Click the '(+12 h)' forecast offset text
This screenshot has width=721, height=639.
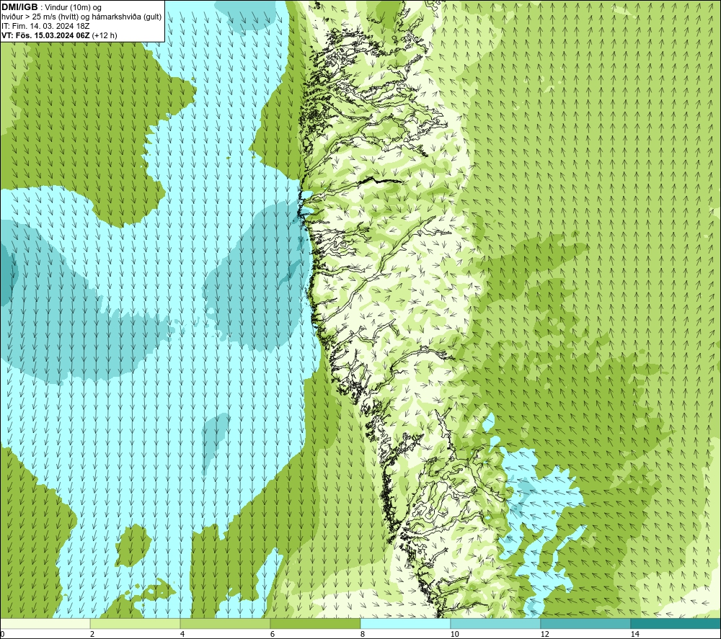pyautogui.click(x=105, y=35)
